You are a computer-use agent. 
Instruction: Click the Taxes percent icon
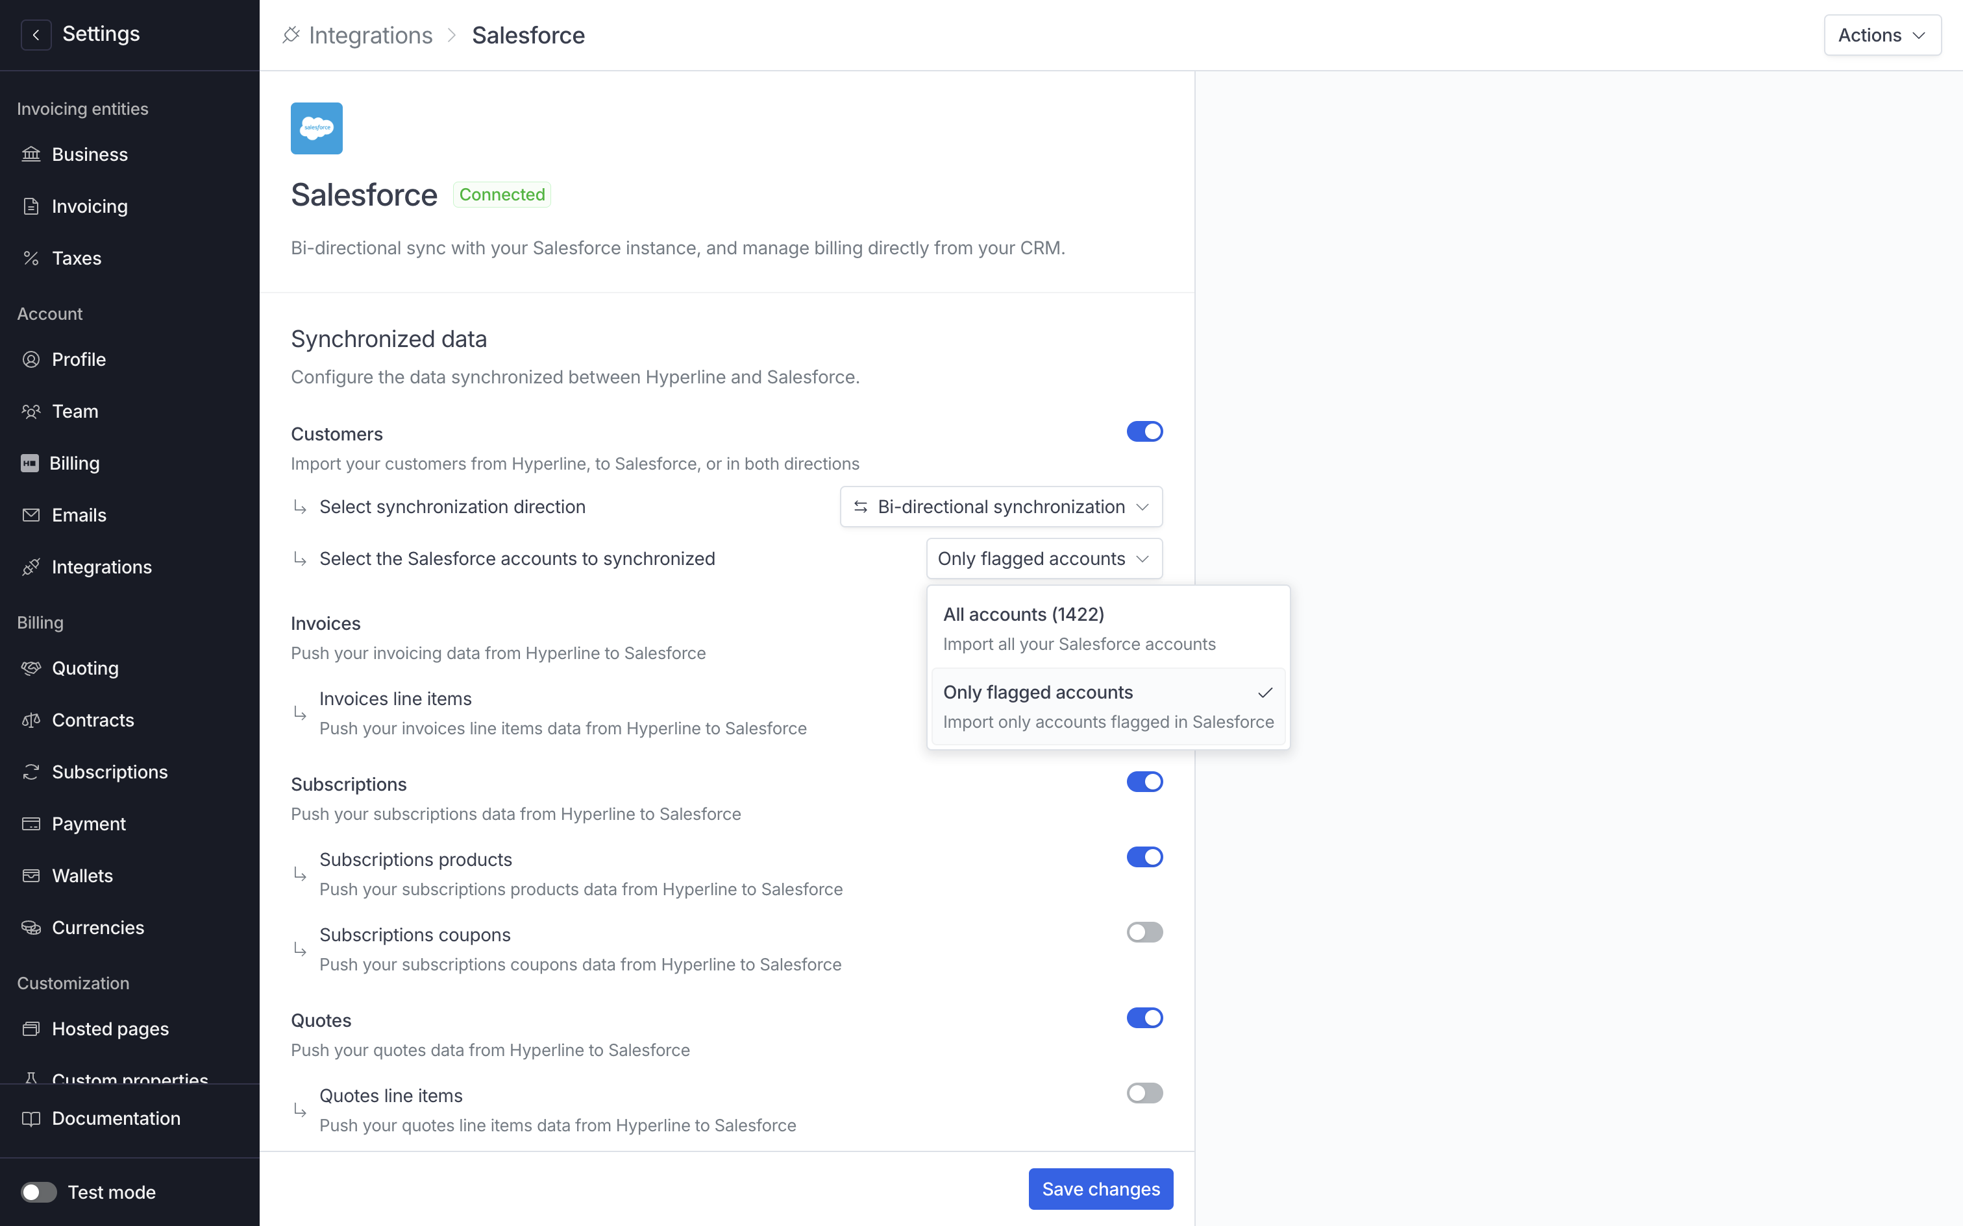click(31, 258)
